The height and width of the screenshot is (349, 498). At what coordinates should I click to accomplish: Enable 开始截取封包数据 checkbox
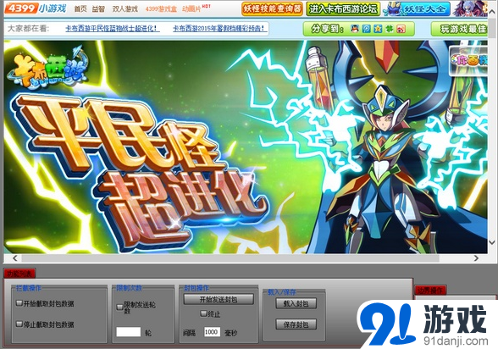19,303
